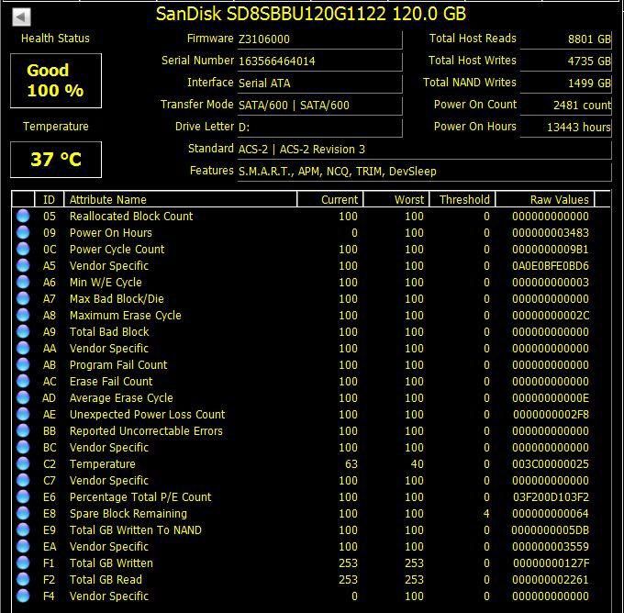Click raw value 00000000127F
Image resolution: width=624 pixels, height=613 pixels.
[551, 563]
